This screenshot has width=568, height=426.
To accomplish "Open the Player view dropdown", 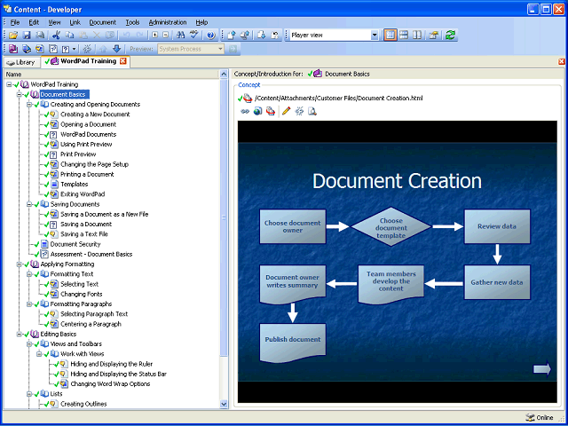I will (x=375, y=35).
